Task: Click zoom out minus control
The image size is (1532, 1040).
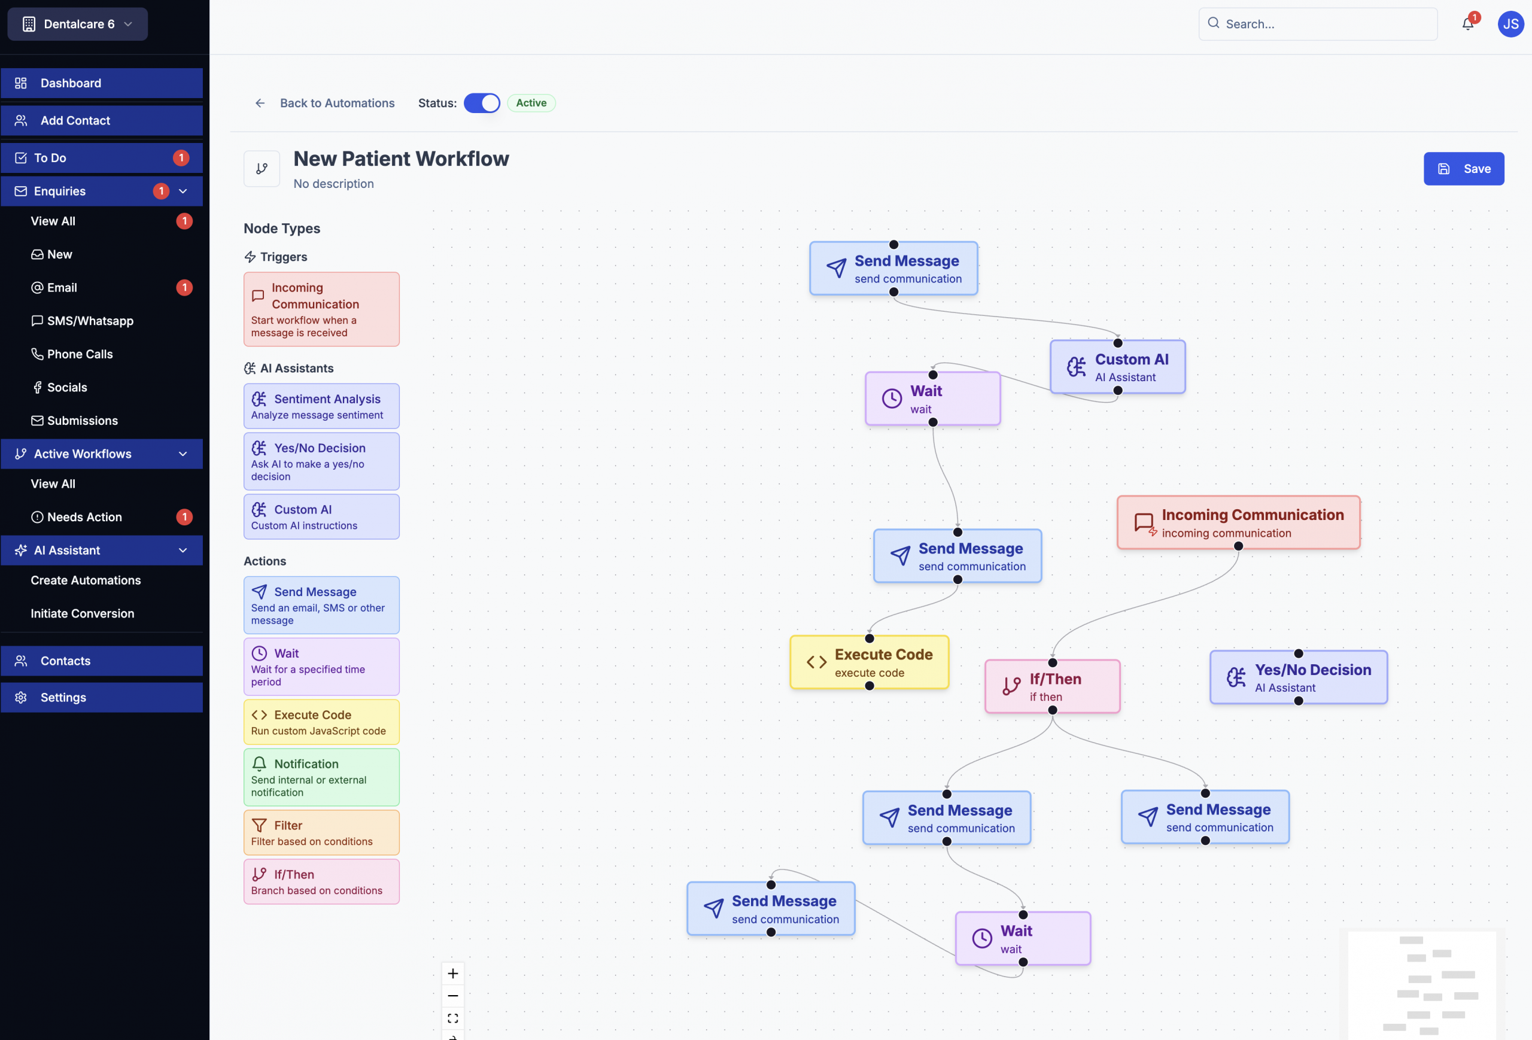Action: tap(453, 996)
